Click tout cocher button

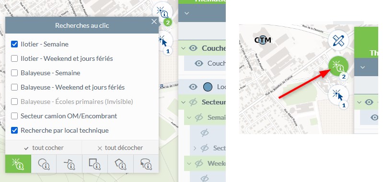coord(44,148)
